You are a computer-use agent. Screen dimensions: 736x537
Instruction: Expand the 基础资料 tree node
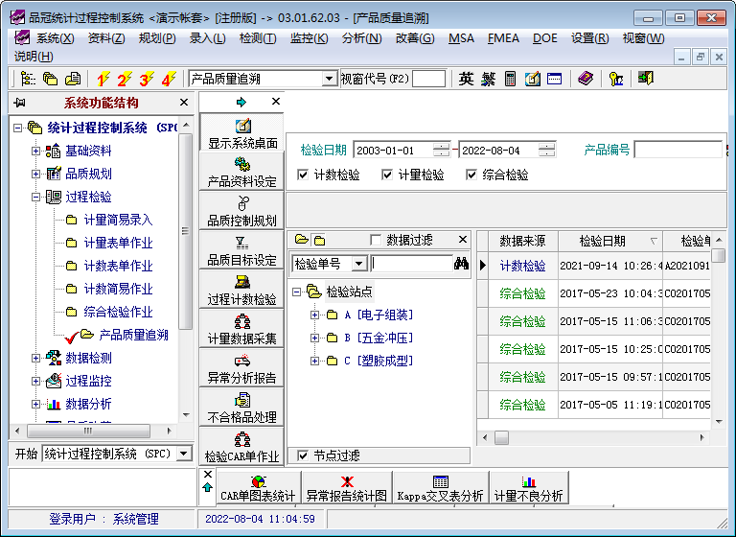click(x=35, y=151)
